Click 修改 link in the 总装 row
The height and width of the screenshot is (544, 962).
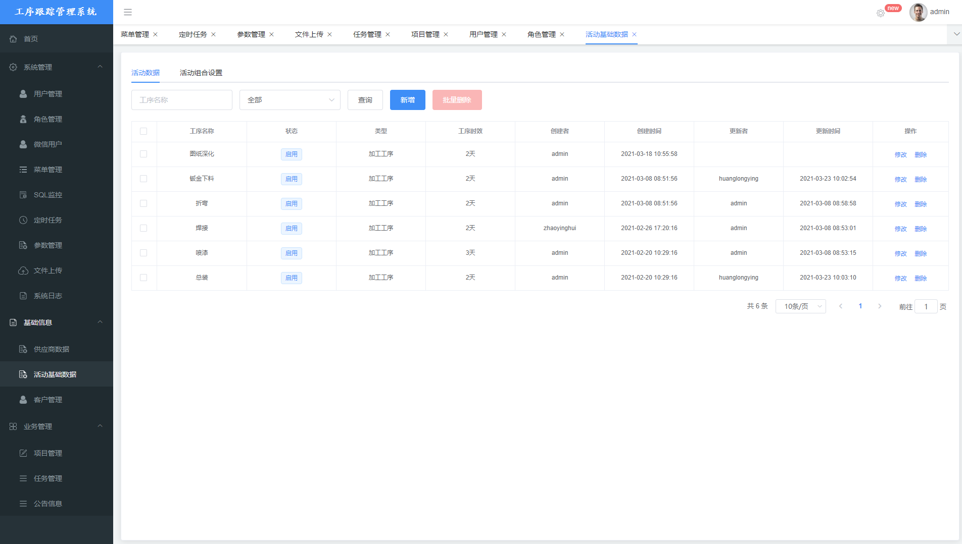pos(901,279)
